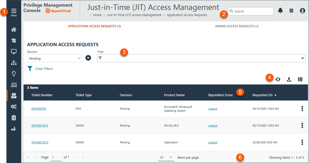This screenshot has height=163, width=309.
Task: Switch to Admin Access Requests tab
Action: tap(237, 26)
